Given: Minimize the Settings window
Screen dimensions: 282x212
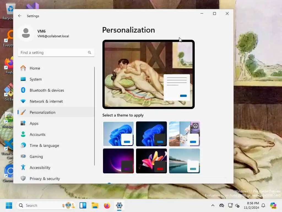Looking at the screenshot, I should tap(202, 14).
